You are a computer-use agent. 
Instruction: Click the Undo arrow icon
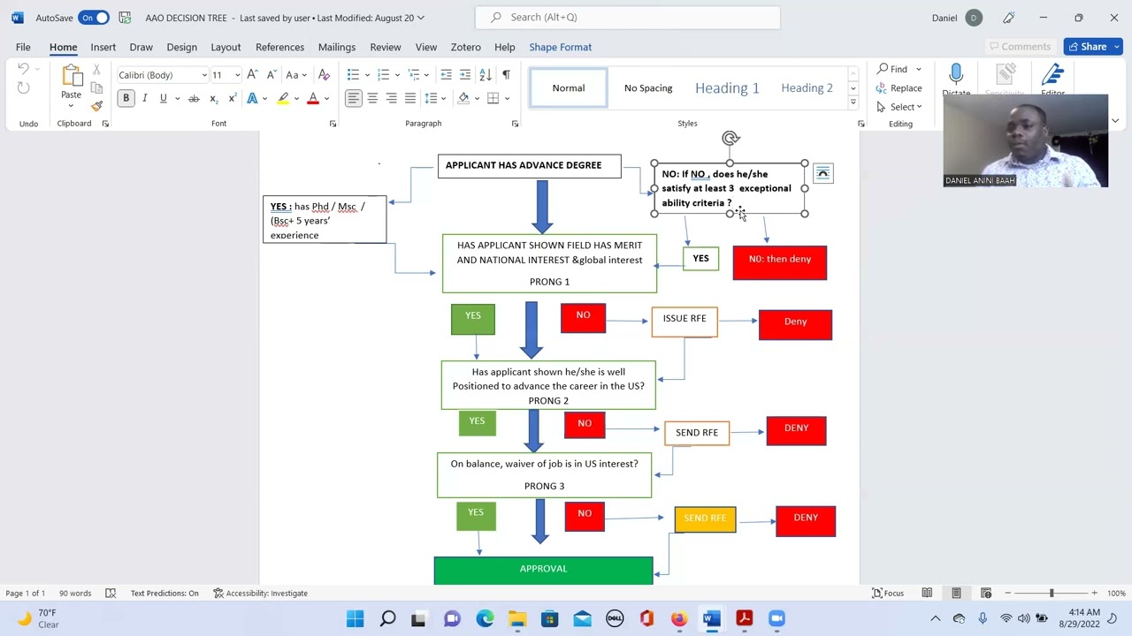coord(24,70)
